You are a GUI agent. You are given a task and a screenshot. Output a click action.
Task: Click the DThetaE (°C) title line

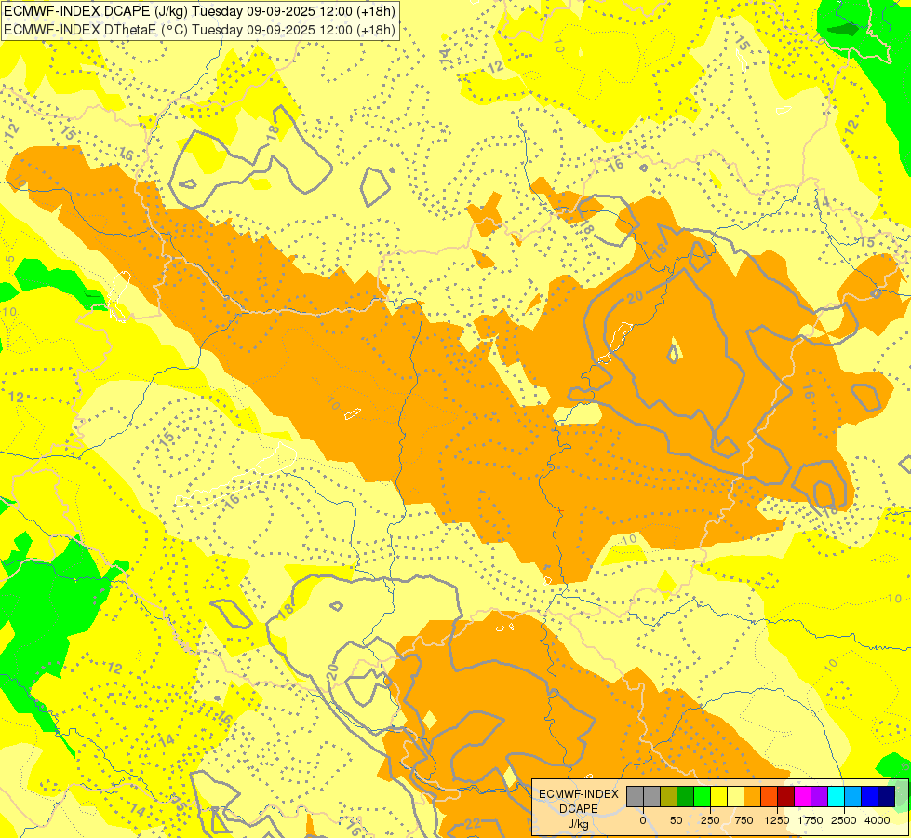pos(200,30)
